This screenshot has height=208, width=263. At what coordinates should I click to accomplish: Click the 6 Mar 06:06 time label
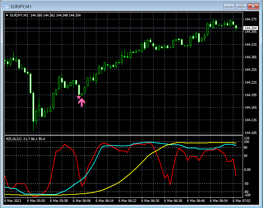tap(82, 201)
